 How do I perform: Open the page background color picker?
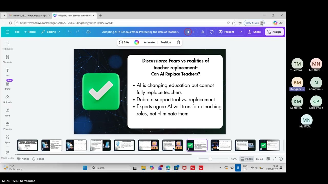tap(137, 42)
